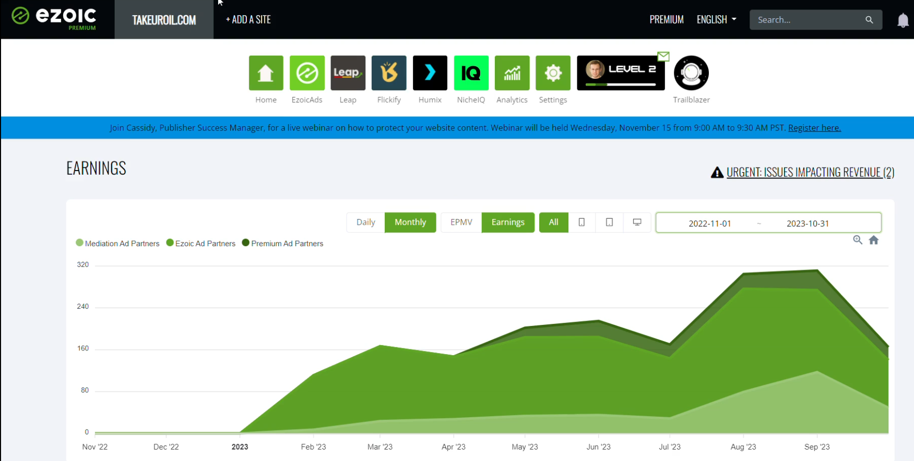Toggle Ezoic Ad Partners legend series
914x461 pixels.
(201, 244)
